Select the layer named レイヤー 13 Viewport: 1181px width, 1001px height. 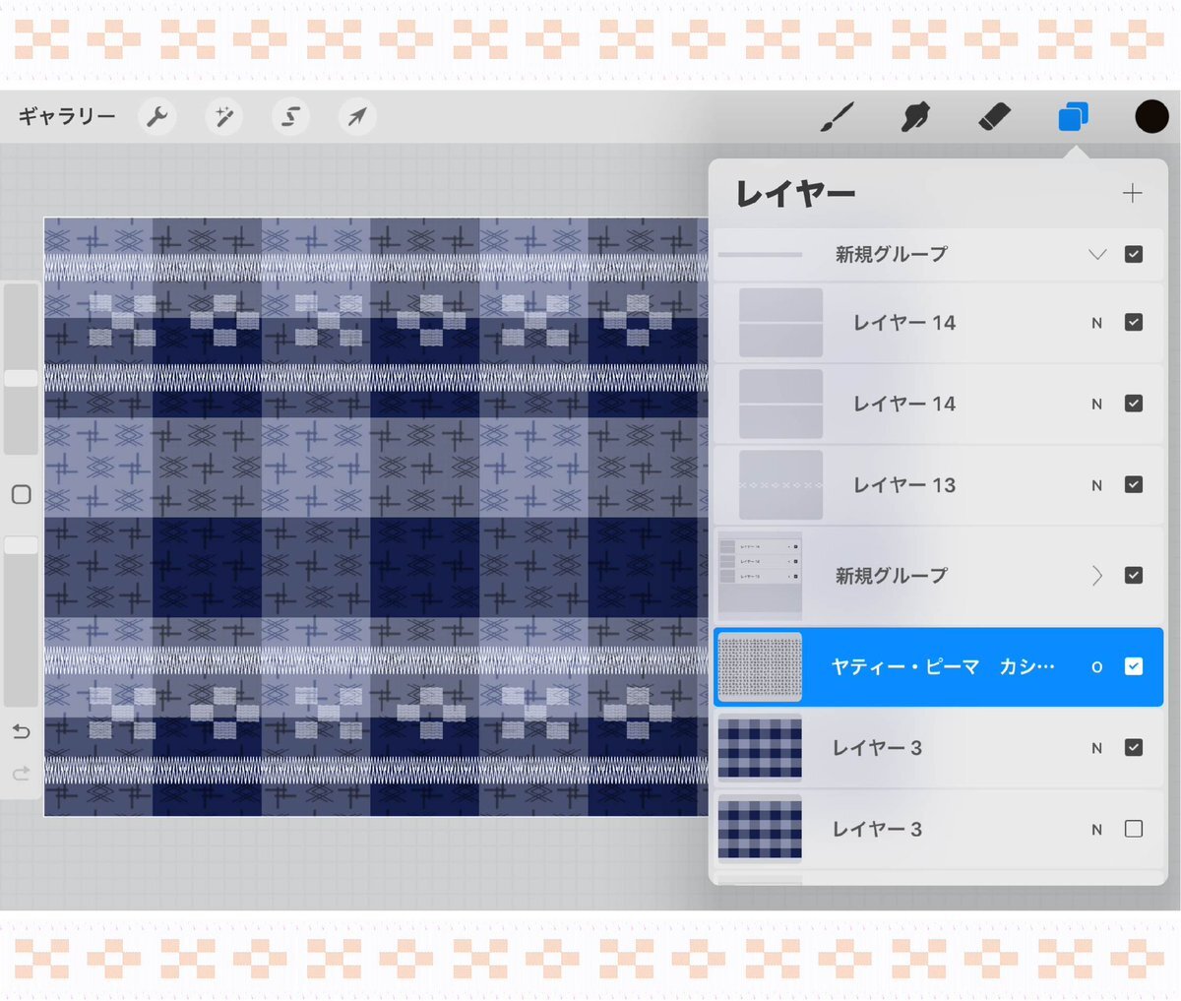coord(904,485)
